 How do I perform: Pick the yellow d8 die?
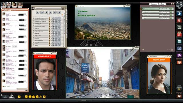pyautogui.click(x=37, y=97)
